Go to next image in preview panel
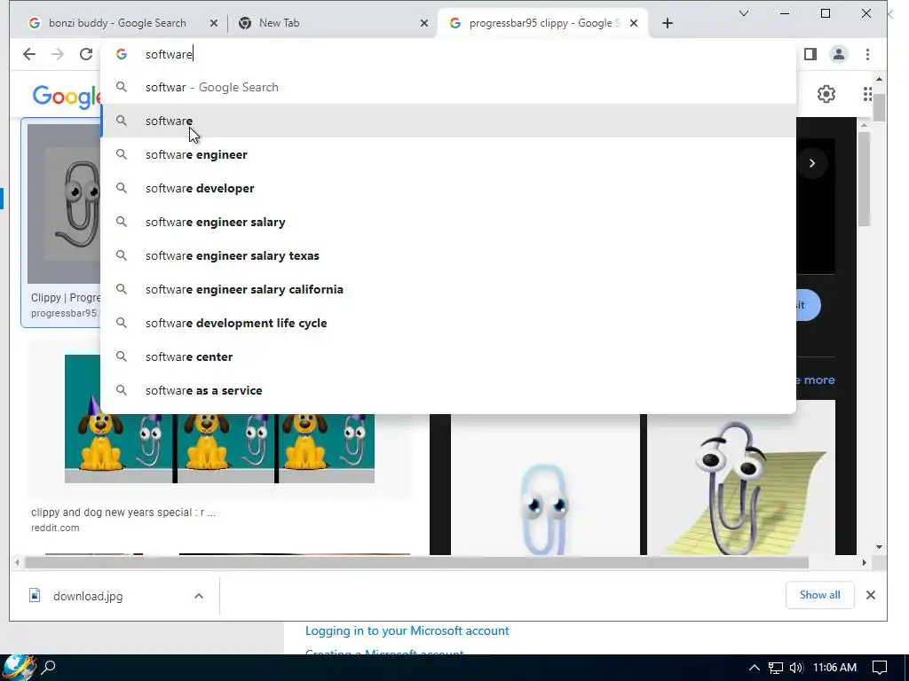Screen dimensions: 909x681 coord(812,163)
